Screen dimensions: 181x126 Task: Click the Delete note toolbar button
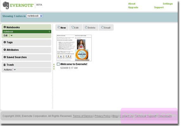pos(90,28)
